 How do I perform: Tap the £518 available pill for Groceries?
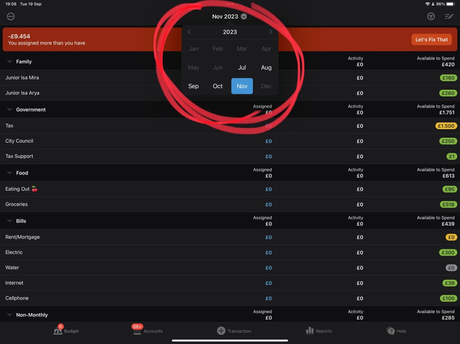[448, 204]
